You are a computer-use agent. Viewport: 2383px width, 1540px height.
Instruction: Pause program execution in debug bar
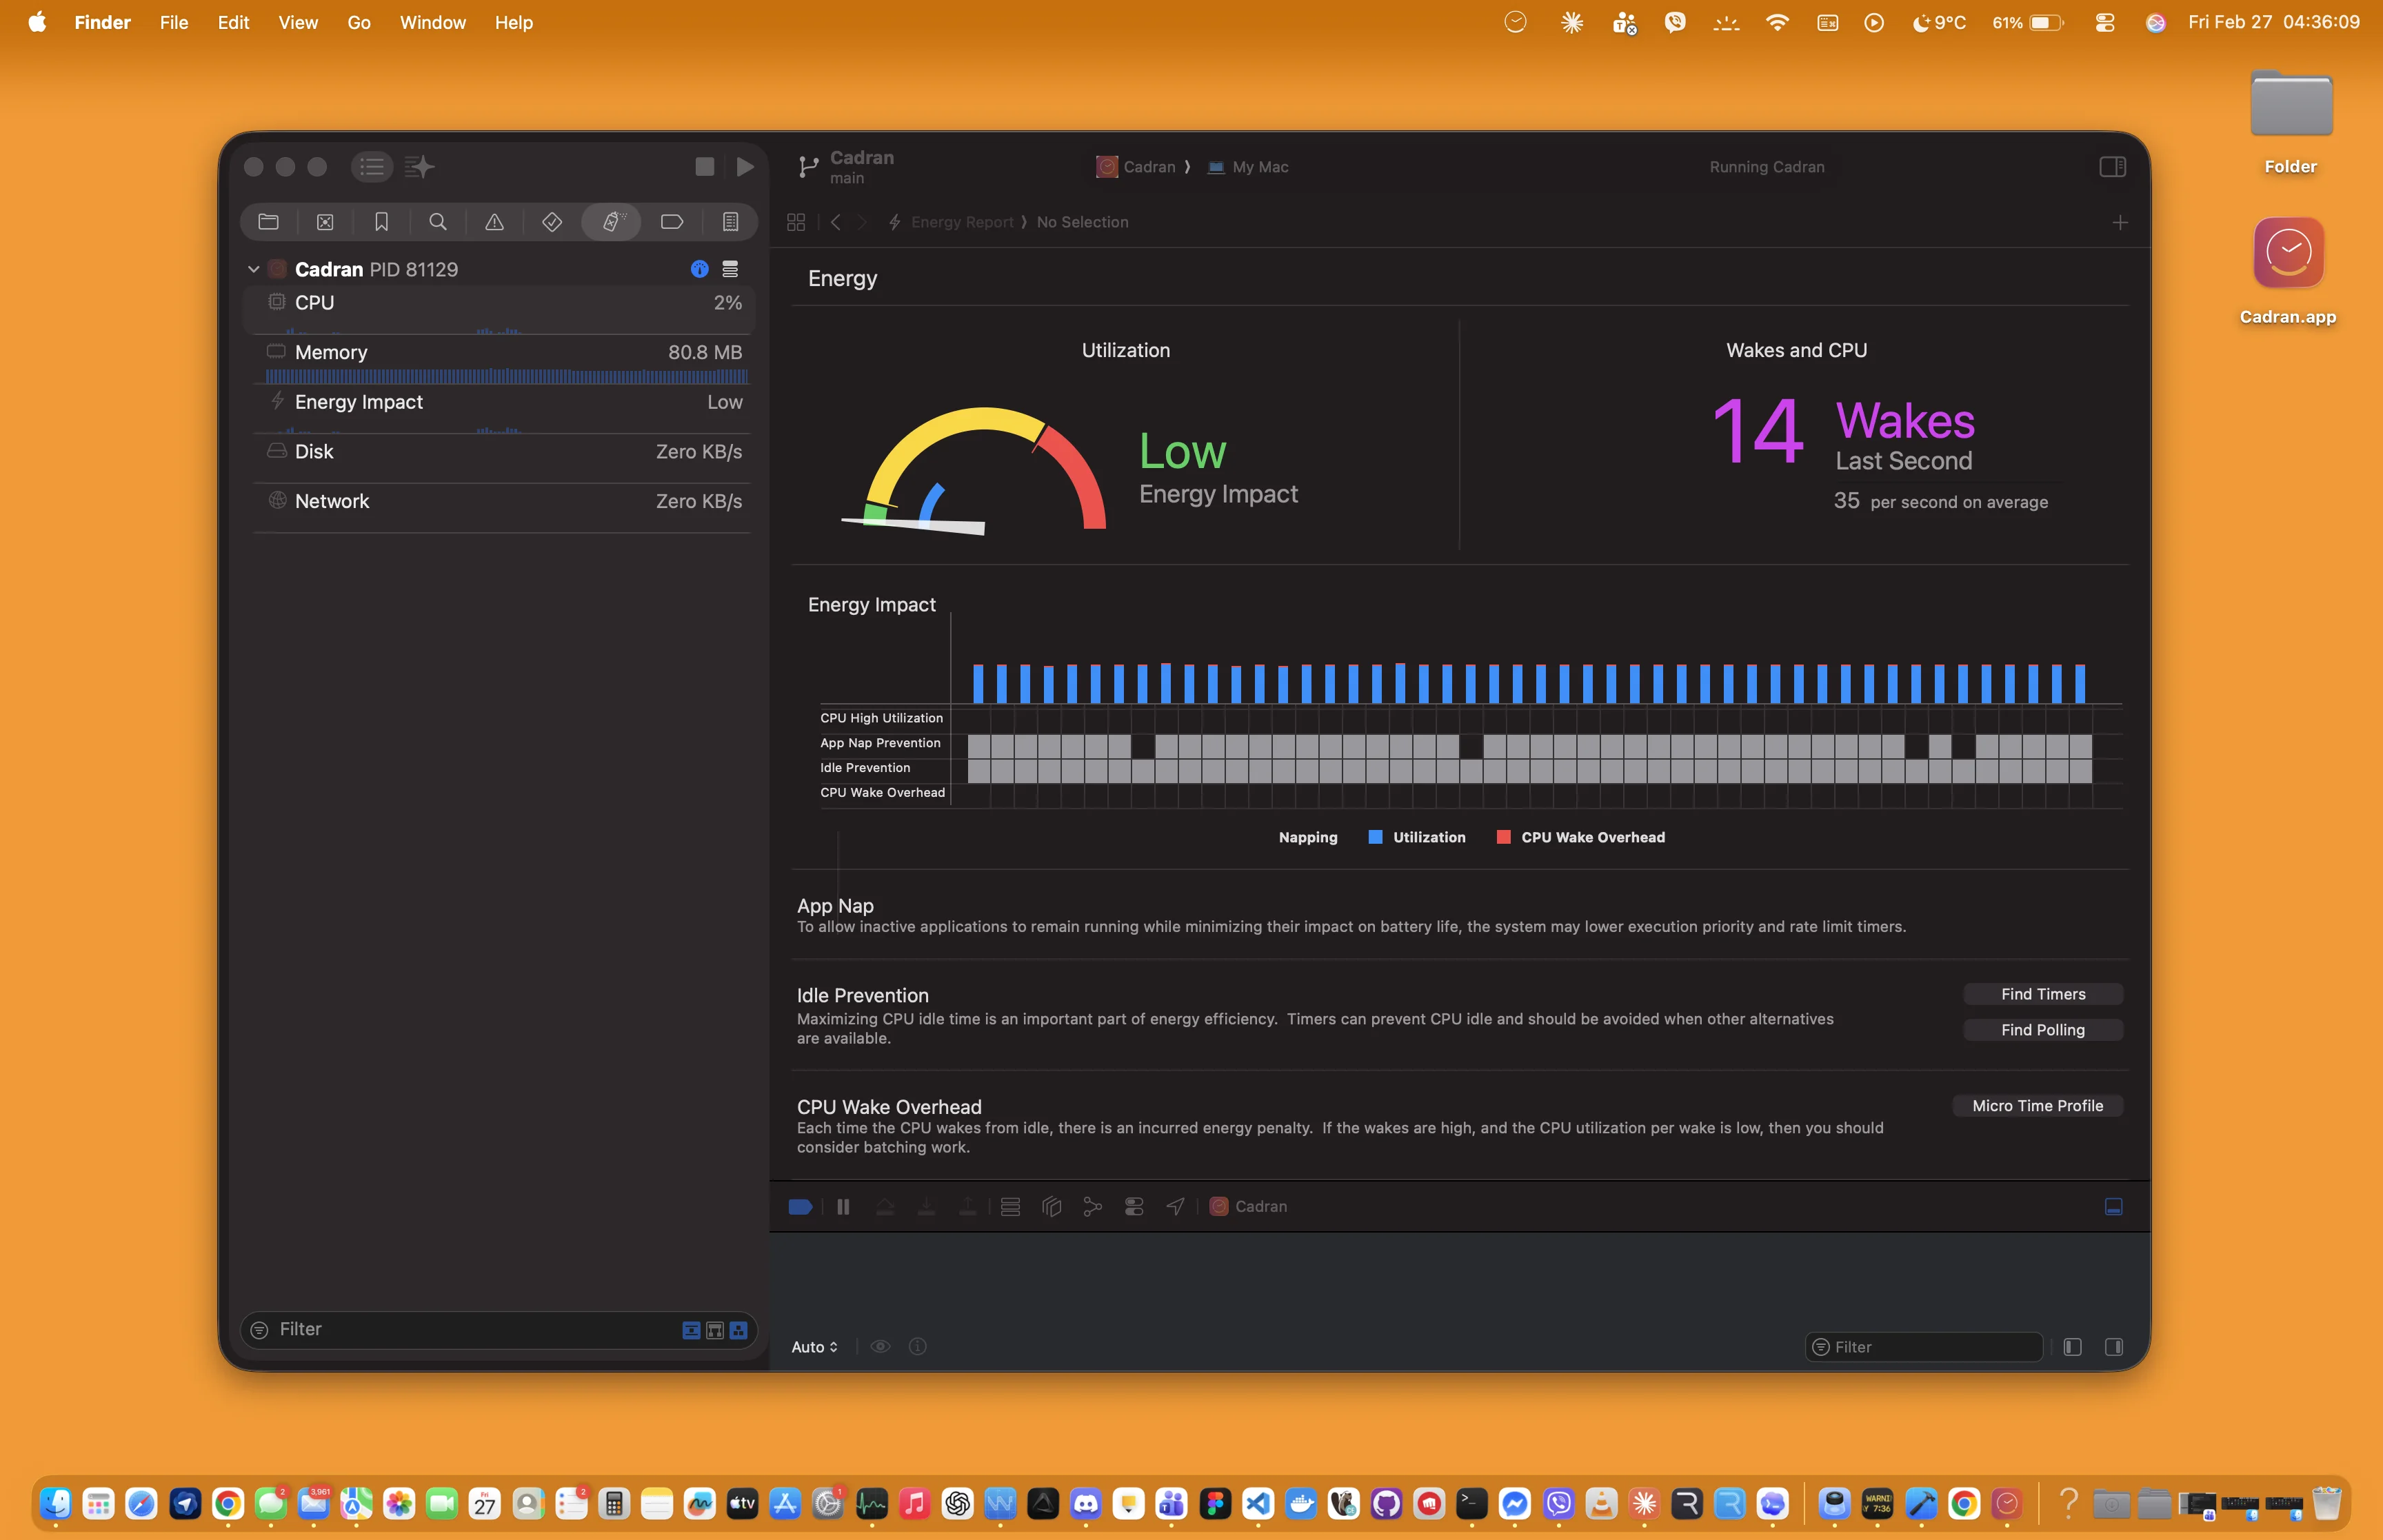click(x=843, y=1207)
